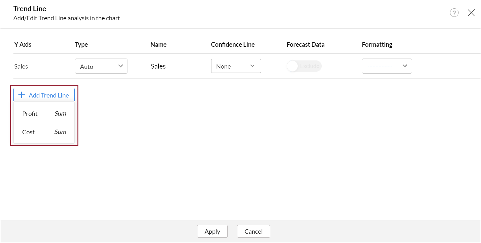Open the help question mark icon
This screenshot has width=481, height=243.
tap(454, 13)
